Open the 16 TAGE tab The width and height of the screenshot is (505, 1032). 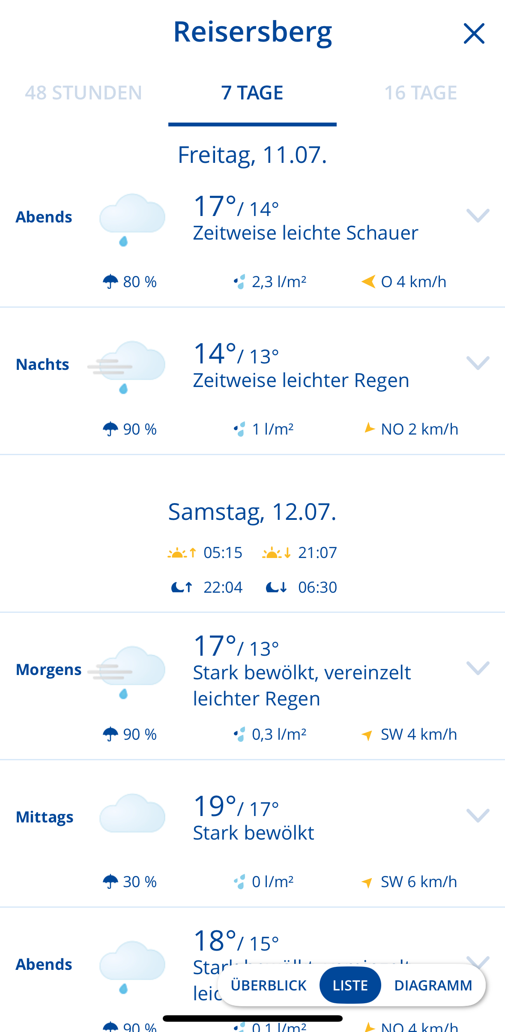421,93
